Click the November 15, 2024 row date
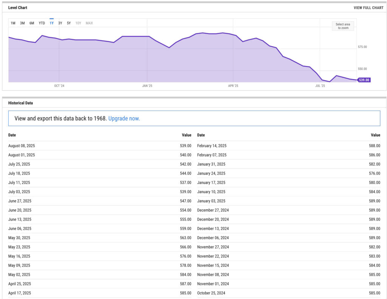The image size is (387, 299). click(x=213, y=265)
